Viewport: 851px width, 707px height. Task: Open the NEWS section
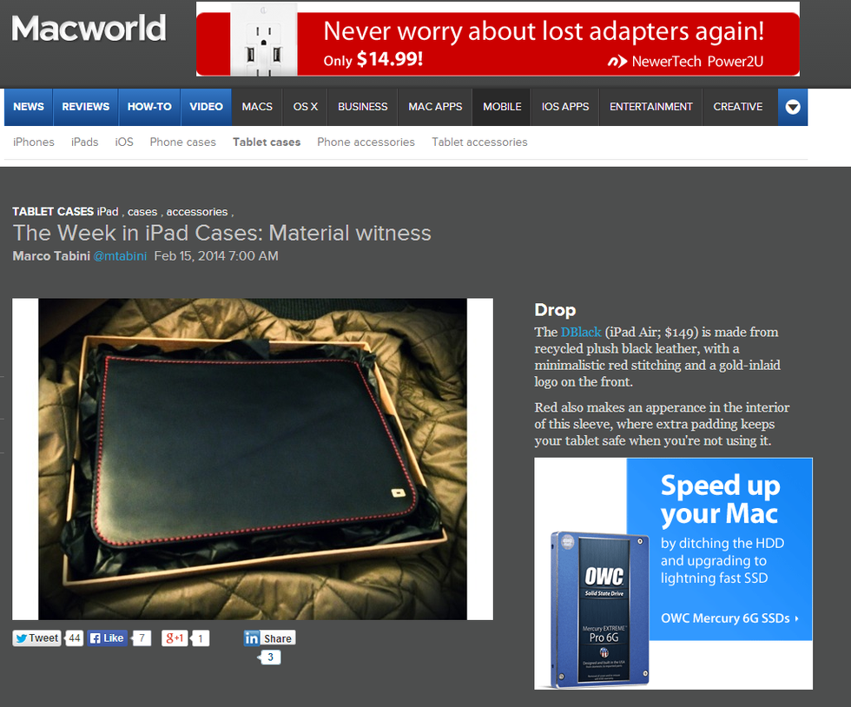(x=29, y=107)
